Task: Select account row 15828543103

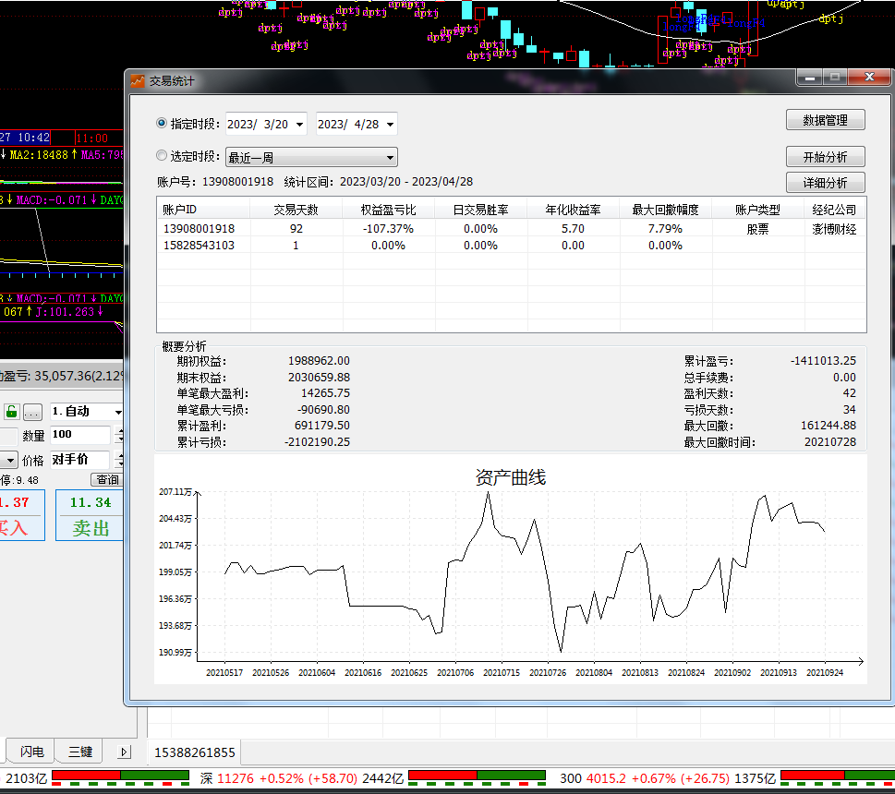Action: pos(512,246)
